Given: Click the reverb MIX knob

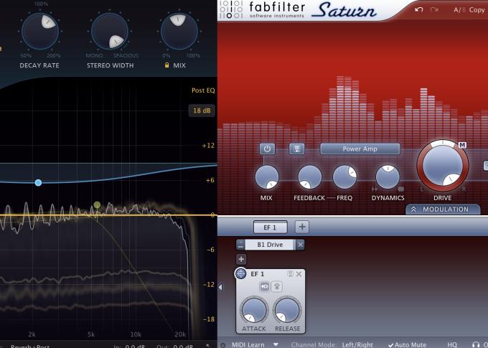Looking at the screenshot, I should click(179, 31).
